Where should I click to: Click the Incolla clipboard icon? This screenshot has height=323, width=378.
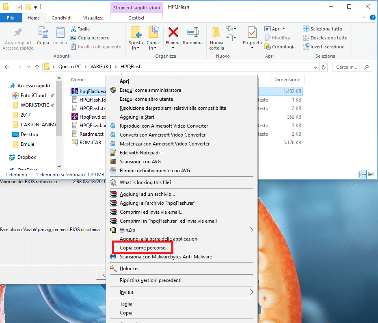60,33
